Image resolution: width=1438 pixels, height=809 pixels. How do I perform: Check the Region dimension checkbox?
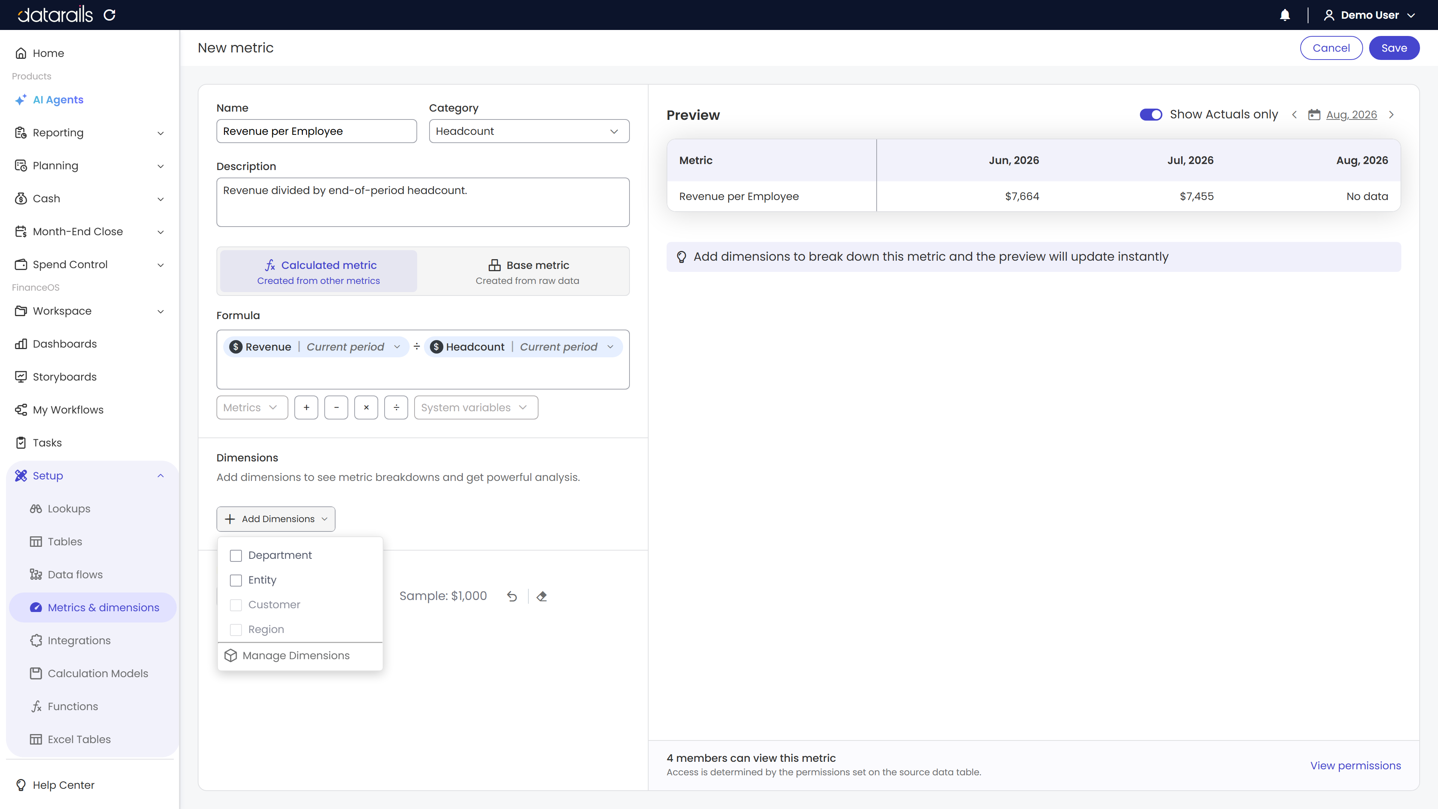[x=236, y=630]
